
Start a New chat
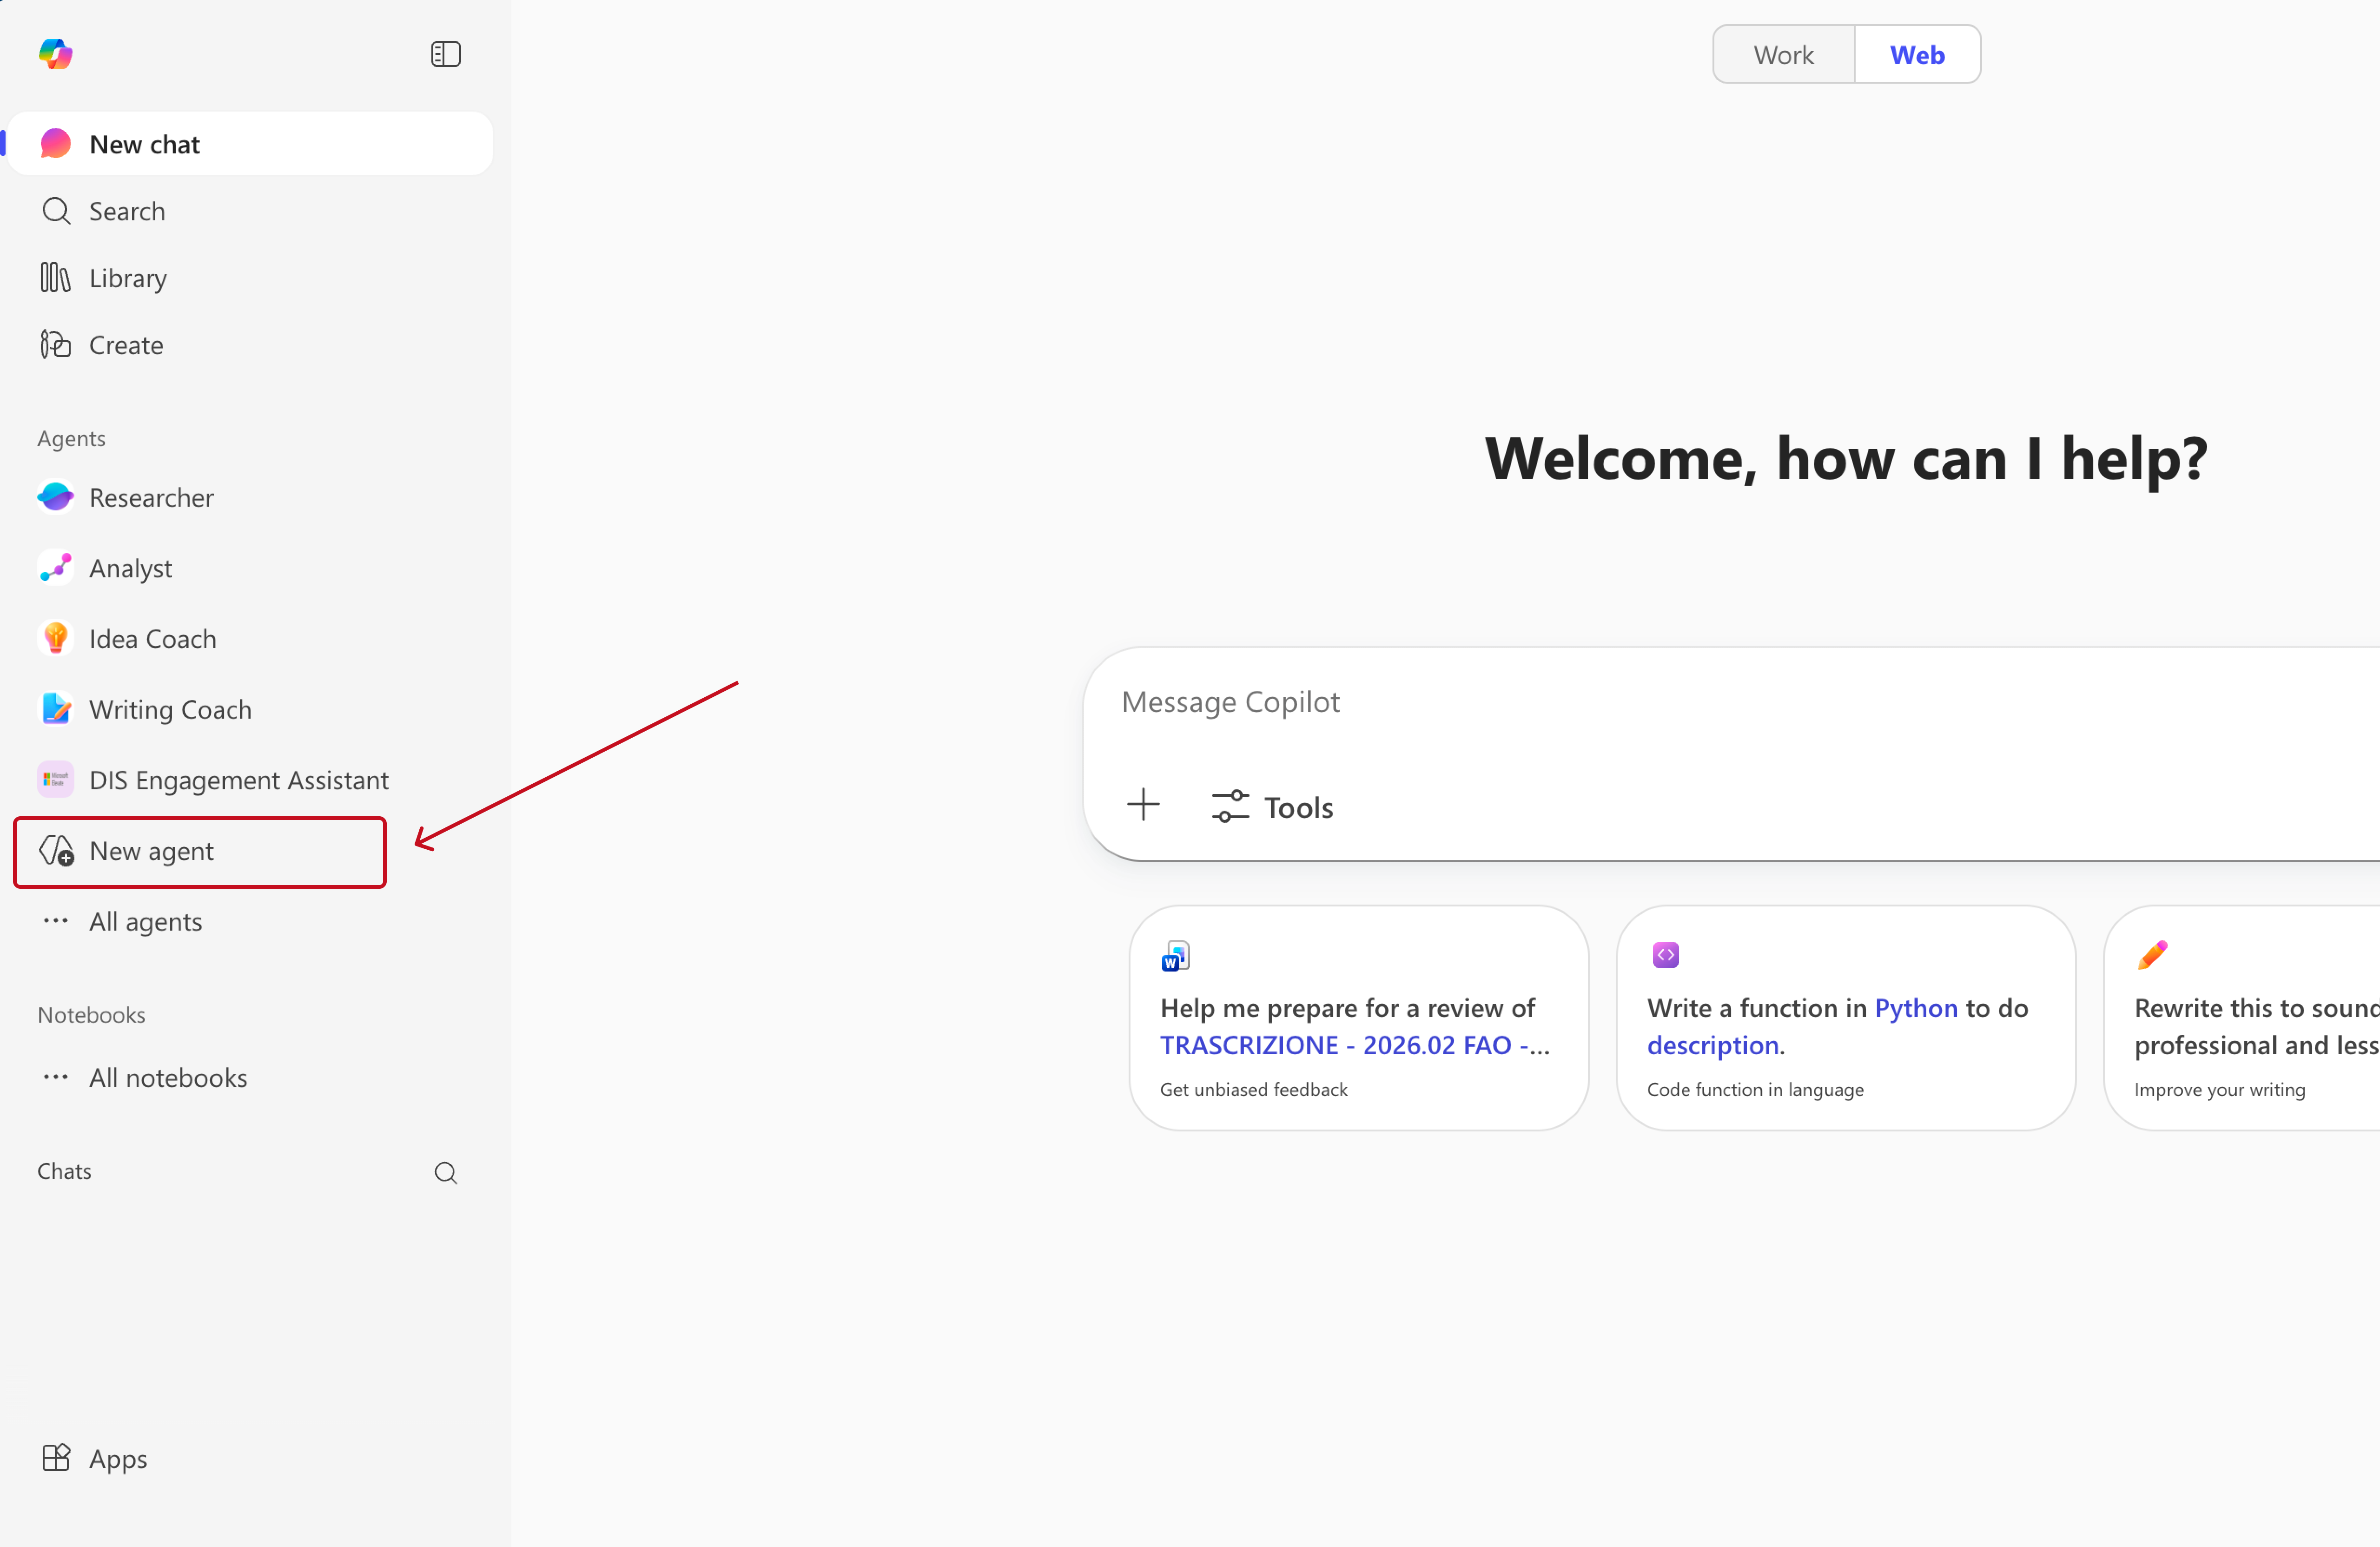click(x=145, y=143)
